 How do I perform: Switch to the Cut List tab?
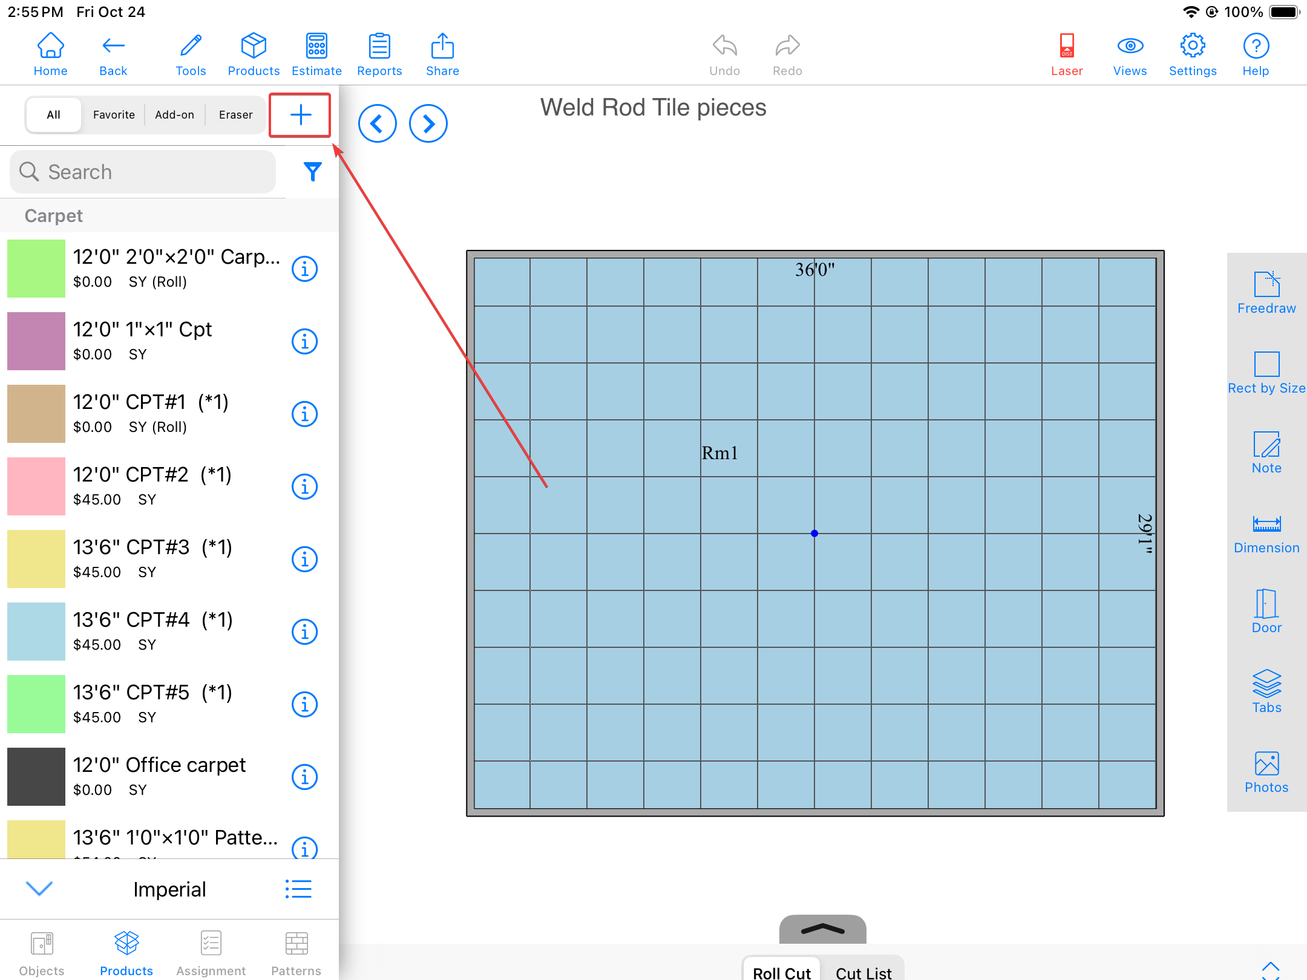863,972
